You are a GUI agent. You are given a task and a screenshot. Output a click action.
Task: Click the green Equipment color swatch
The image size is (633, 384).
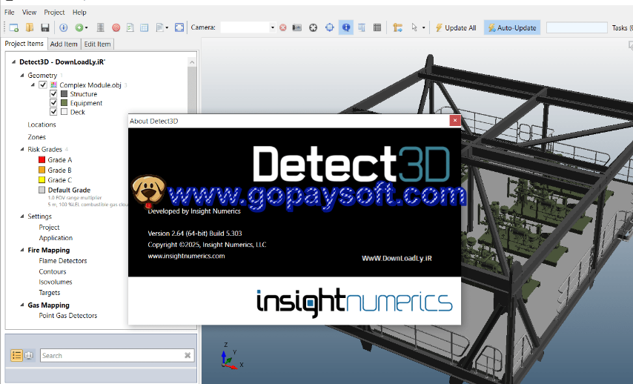(64, 102)
